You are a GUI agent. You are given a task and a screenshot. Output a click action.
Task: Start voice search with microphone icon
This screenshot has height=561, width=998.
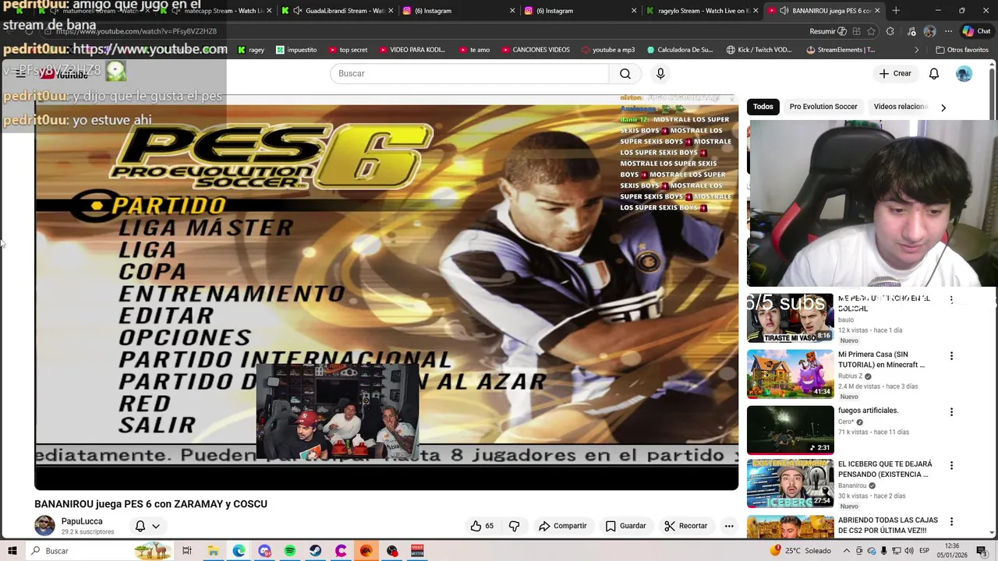(660, 73)
